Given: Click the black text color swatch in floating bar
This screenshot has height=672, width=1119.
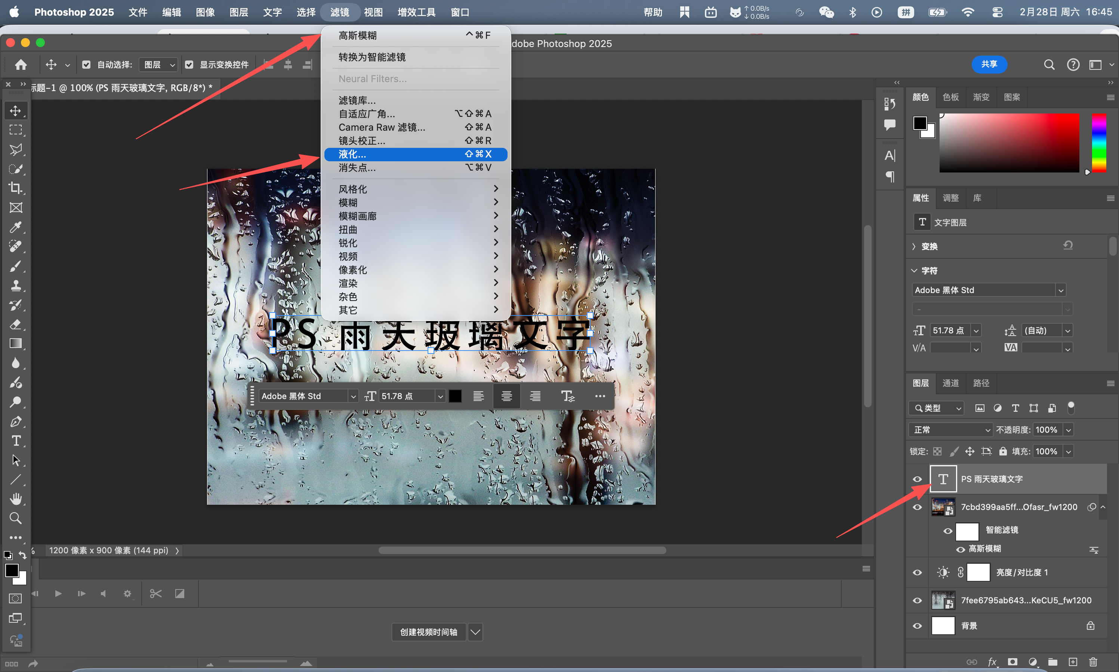Looking at the screenshot, I should point(455,396).
